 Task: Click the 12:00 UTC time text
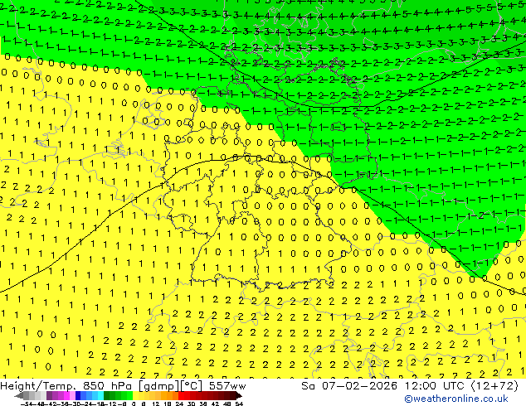click(x=436, y=386)
